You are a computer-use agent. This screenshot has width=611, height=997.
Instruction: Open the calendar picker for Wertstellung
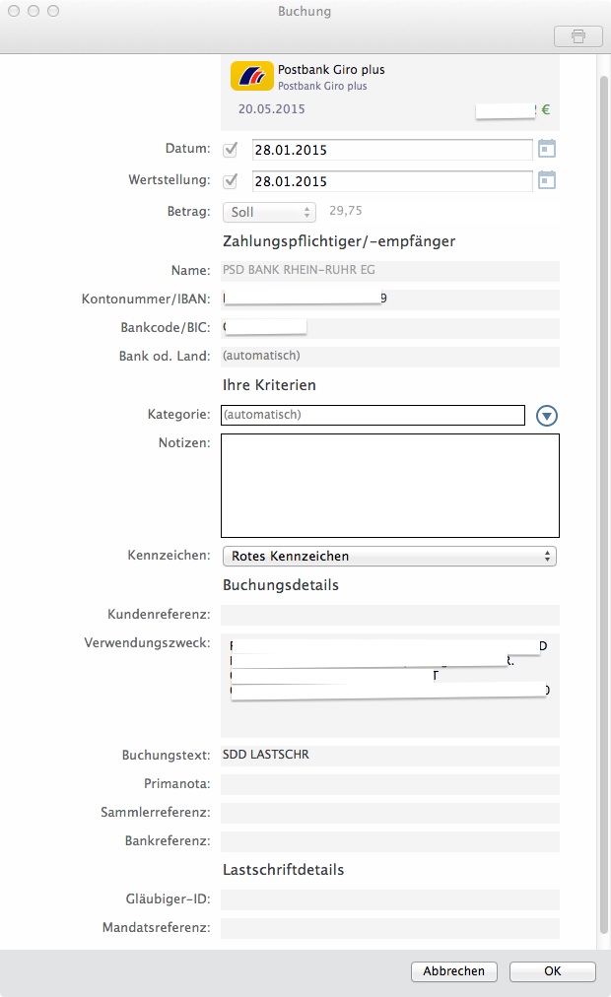pyautogui.click(x=547, y=180)
